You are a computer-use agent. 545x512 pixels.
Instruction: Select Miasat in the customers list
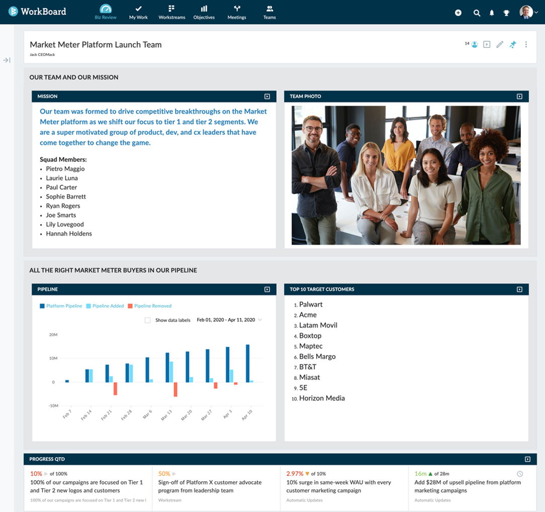click(x=309, y=378)
